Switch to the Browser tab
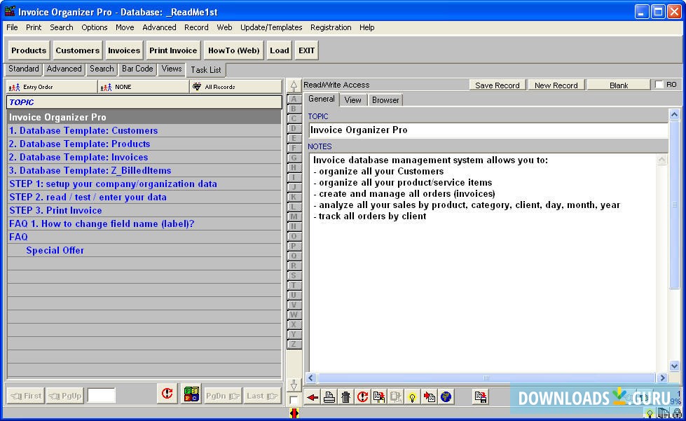Screen dimensions: 686x421 click(385, 100)
